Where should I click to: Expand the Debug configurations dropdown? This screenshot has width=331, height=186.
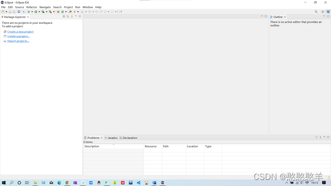[32, 12]
